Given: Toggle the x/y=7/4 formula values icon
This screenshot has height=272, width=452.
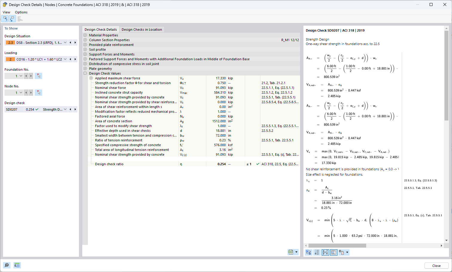Looking at the screenshot, I should coord(325,252).
